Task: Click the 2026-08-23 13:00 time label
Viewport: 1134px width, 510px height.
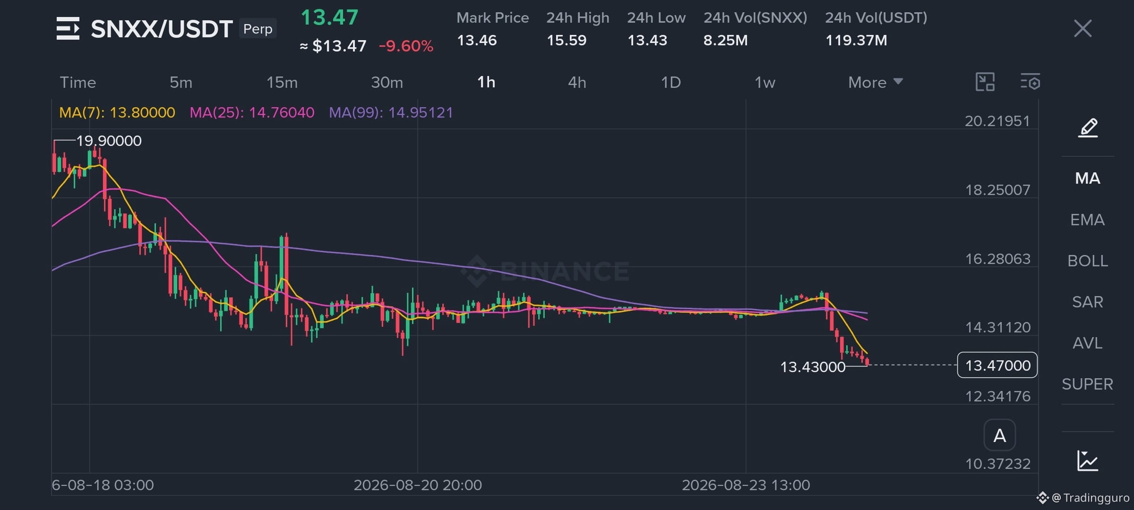Action: tap(746, 485)
